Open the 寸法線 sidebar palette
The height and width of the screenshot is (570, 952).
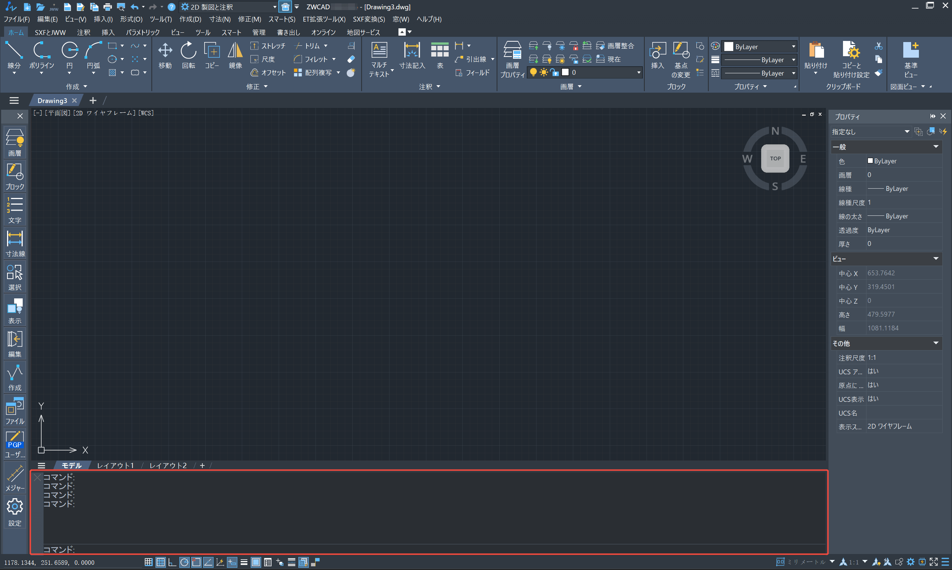[x=15, y=243]
